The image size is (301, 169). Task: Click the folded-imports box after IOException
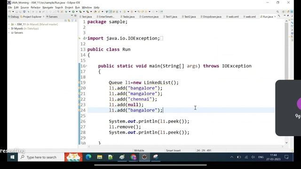click(161, 38)
